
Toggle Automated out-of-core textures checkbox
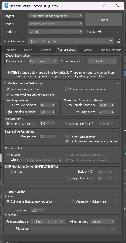pyautogui.click(x=8, y=95)
